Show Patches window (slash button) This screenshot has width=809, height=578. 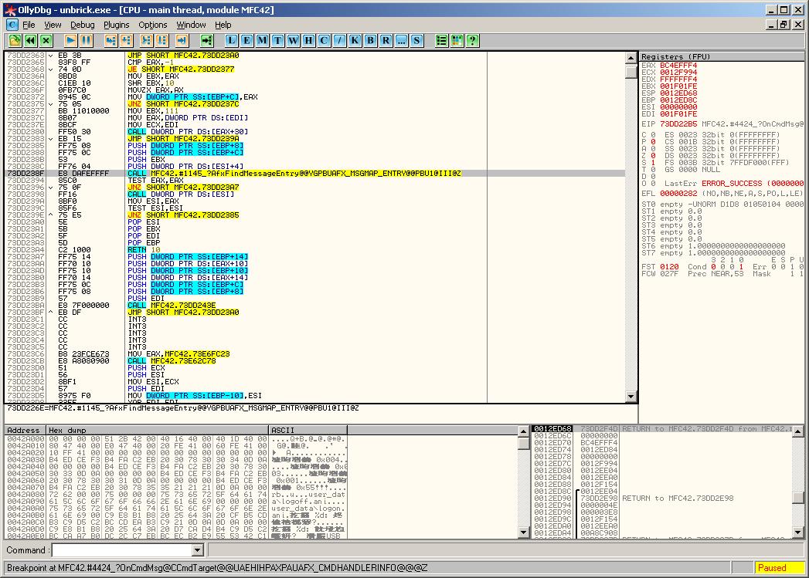pos(339,40)
